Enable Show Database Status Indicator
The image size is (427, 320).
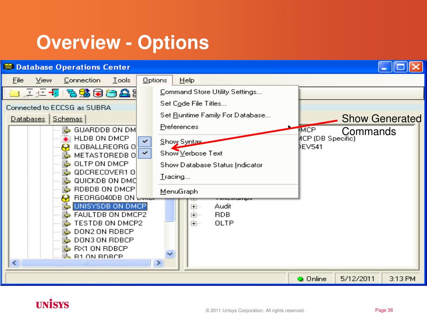coord(211,165)
